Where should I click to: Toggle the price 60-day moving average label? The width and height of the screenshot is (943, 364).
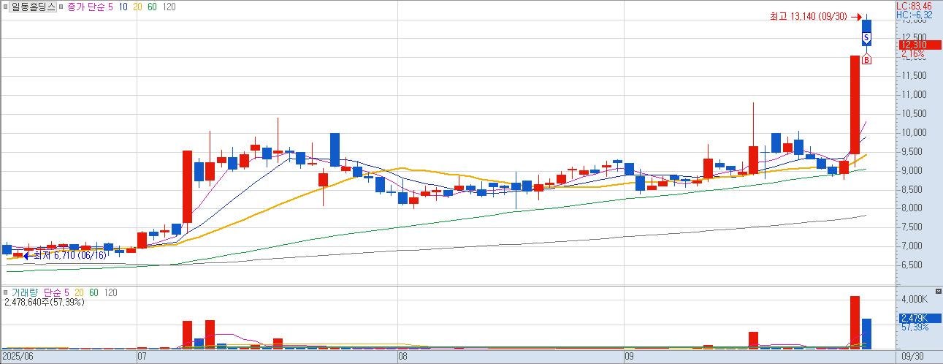151,7
